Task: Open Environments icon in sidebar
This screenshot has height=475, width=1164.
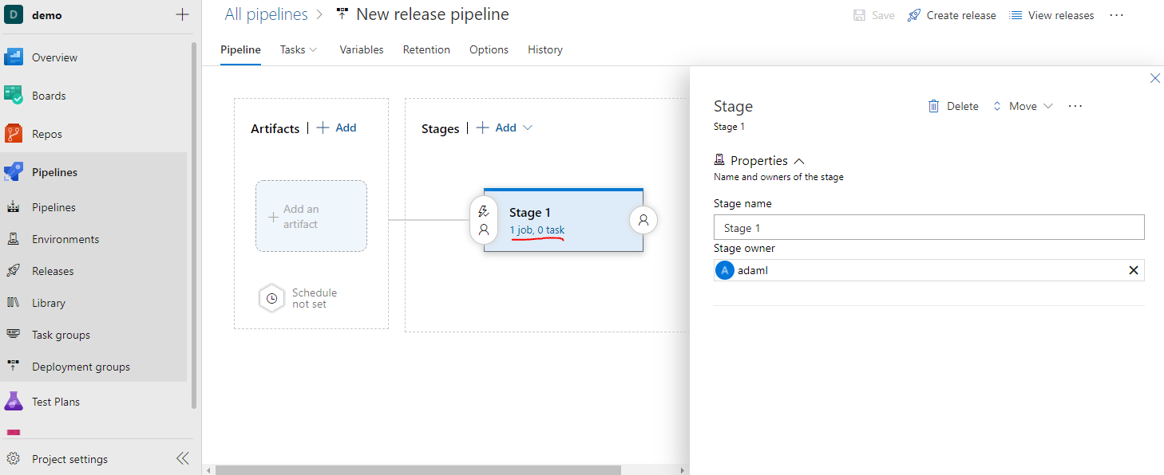Action: click(x=14, y=239)
